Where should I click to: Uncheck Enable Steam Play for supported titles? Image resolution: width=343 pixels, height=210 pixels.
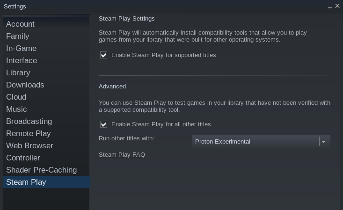(104, 55)
